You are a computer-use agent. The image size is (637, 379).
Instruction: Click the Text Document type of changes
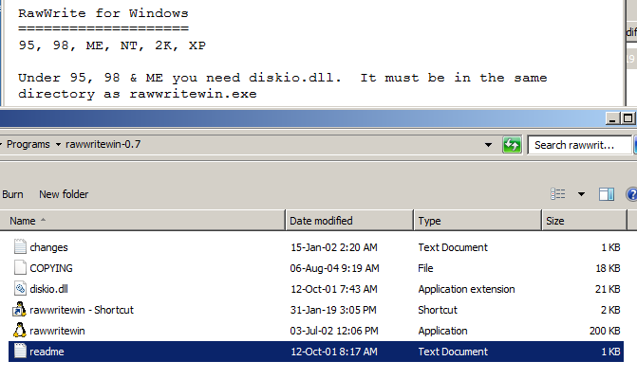453,247
